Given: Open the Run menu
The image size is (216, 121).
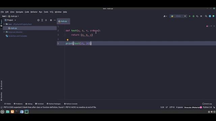Looking at the screenshot, I should [40, 12].
